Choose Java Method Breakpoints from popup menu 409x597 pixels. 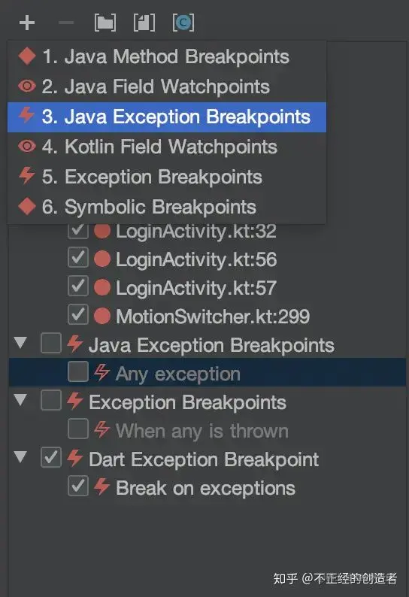click(x=167, y=56)
